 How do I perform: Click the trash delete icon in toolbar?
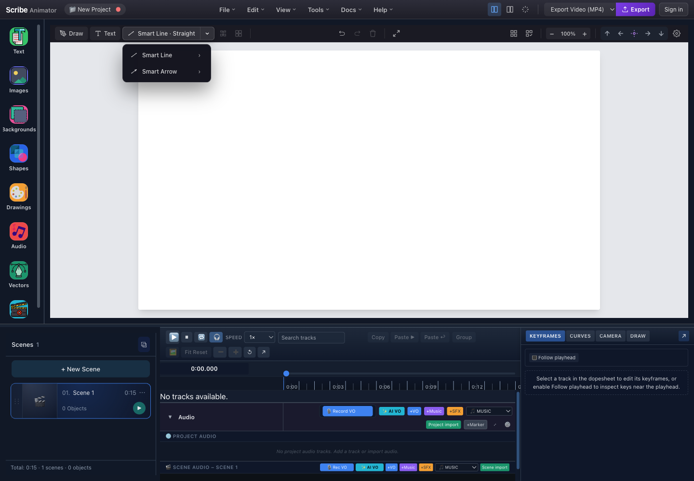pos(373,34)
